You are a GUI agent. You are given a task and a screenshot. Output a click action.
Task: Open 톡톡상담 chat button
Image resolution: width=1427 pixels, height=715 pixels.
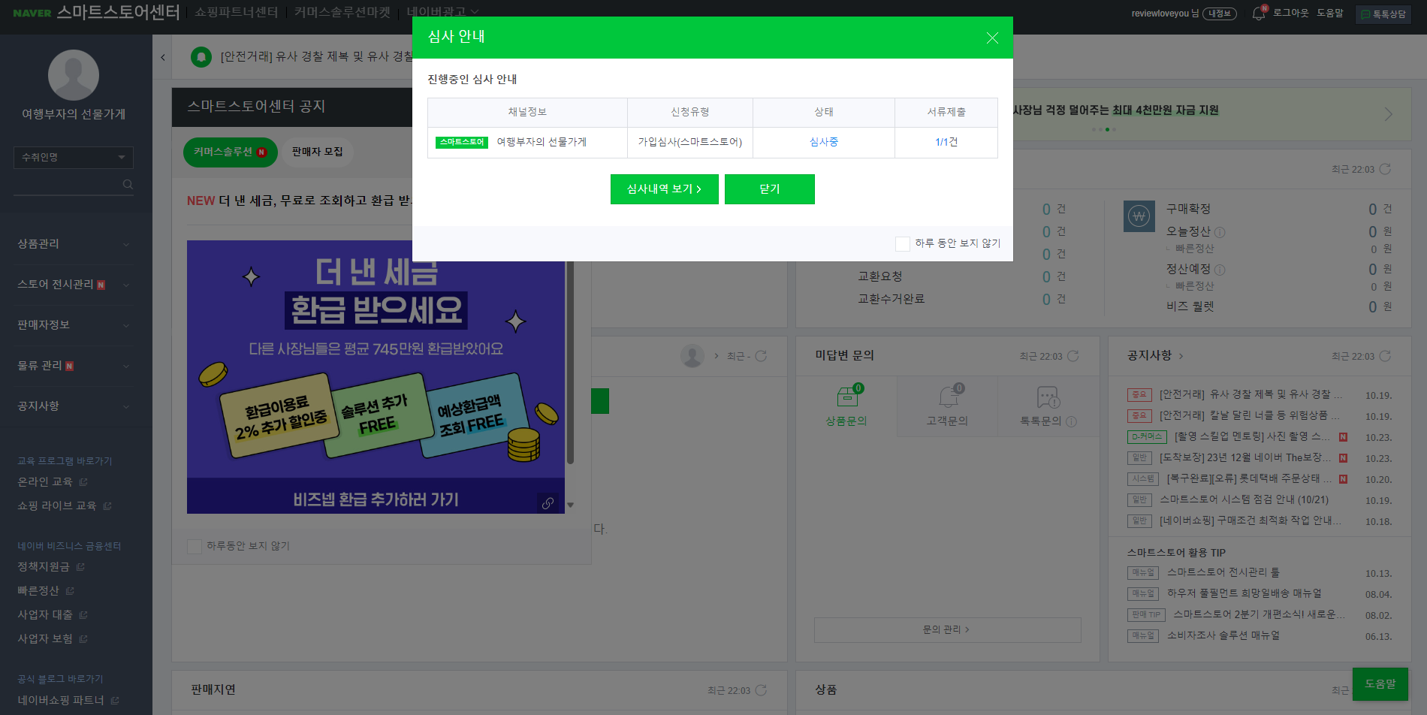click(x=1383, y=14)
